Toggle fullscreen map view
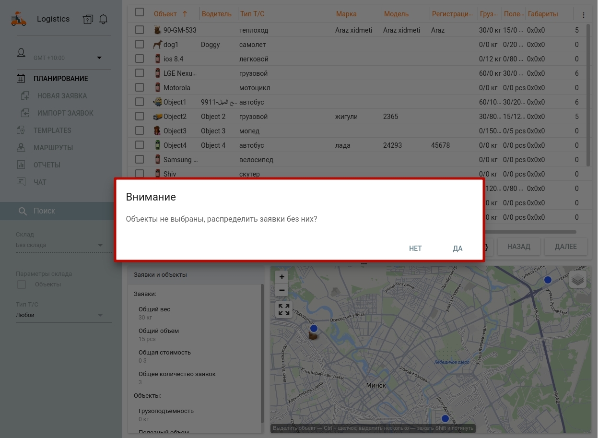Screen dimensions: 598x438 tap(284, 309)
